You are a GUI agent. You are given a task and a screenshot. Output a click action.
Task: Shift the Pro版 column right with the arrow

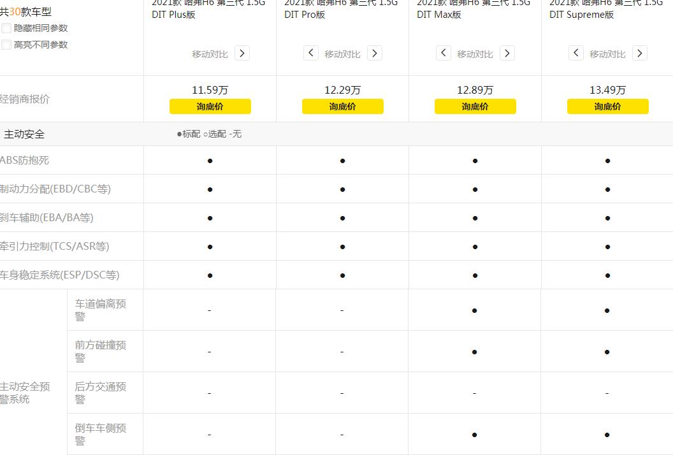pos(375,54)
